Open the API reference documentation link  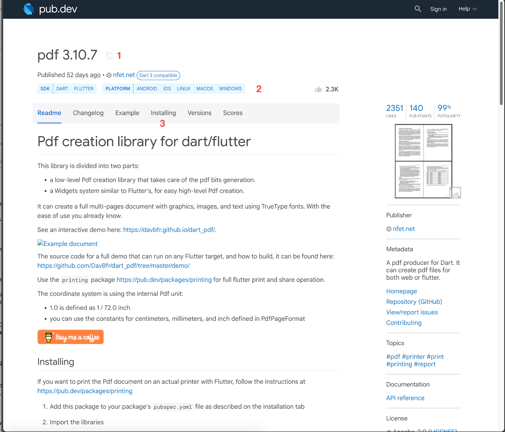tap(405, 398)
